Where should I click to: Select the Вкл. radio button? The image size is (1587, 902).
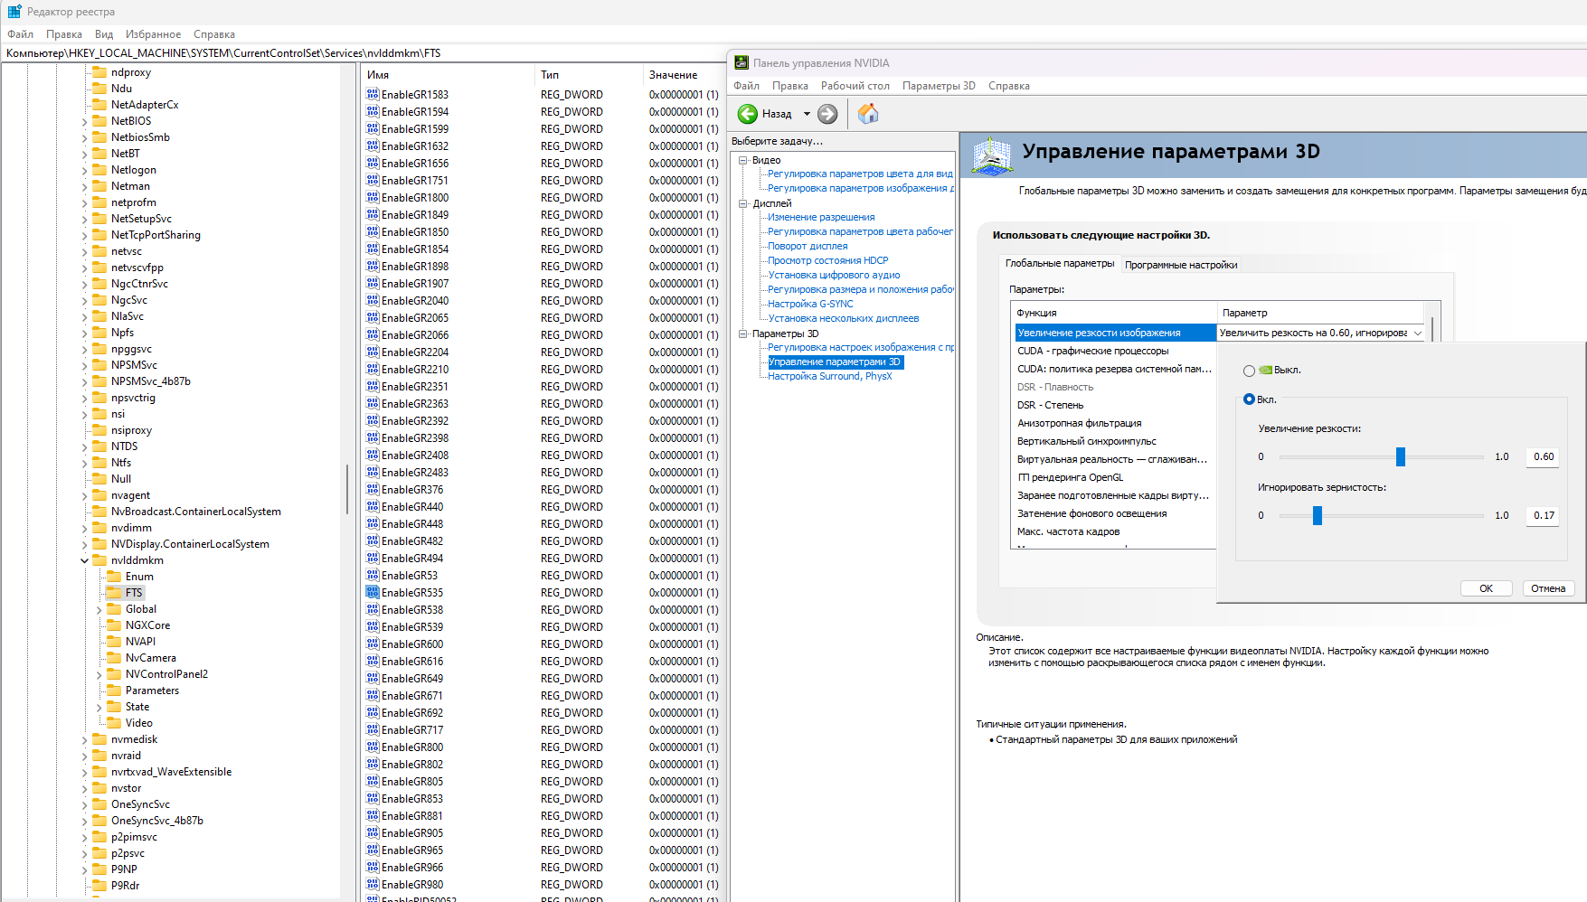1249,399
